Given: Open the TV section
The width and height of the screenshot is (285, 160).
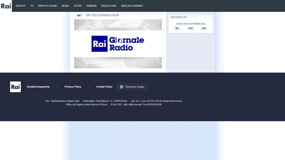Looking at the screenshot, I should [32, 6].
